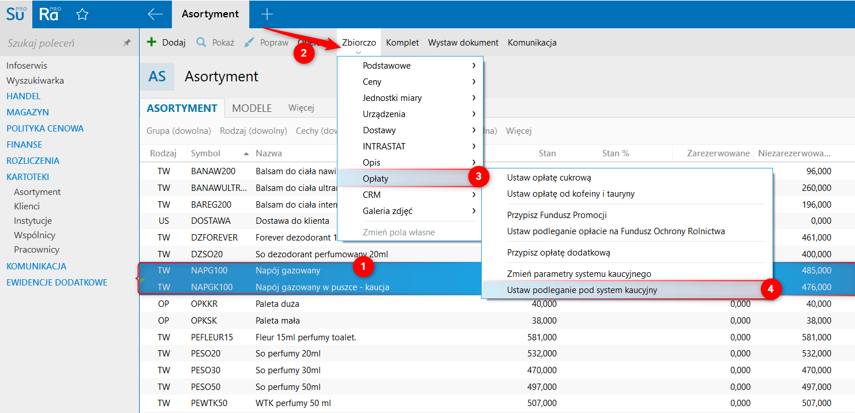Click the Subiekt PRO app icon

(16, 14)
